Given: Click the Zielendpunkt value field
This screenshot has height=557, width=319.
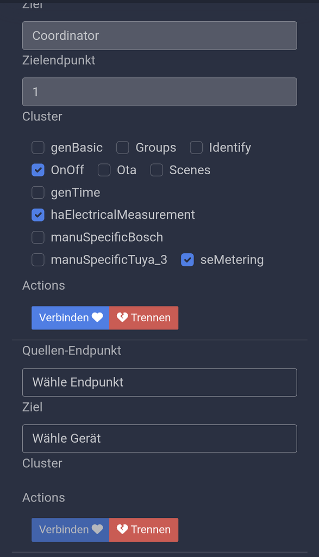Looking at the screenshot, I should click(x=159, y=91).
